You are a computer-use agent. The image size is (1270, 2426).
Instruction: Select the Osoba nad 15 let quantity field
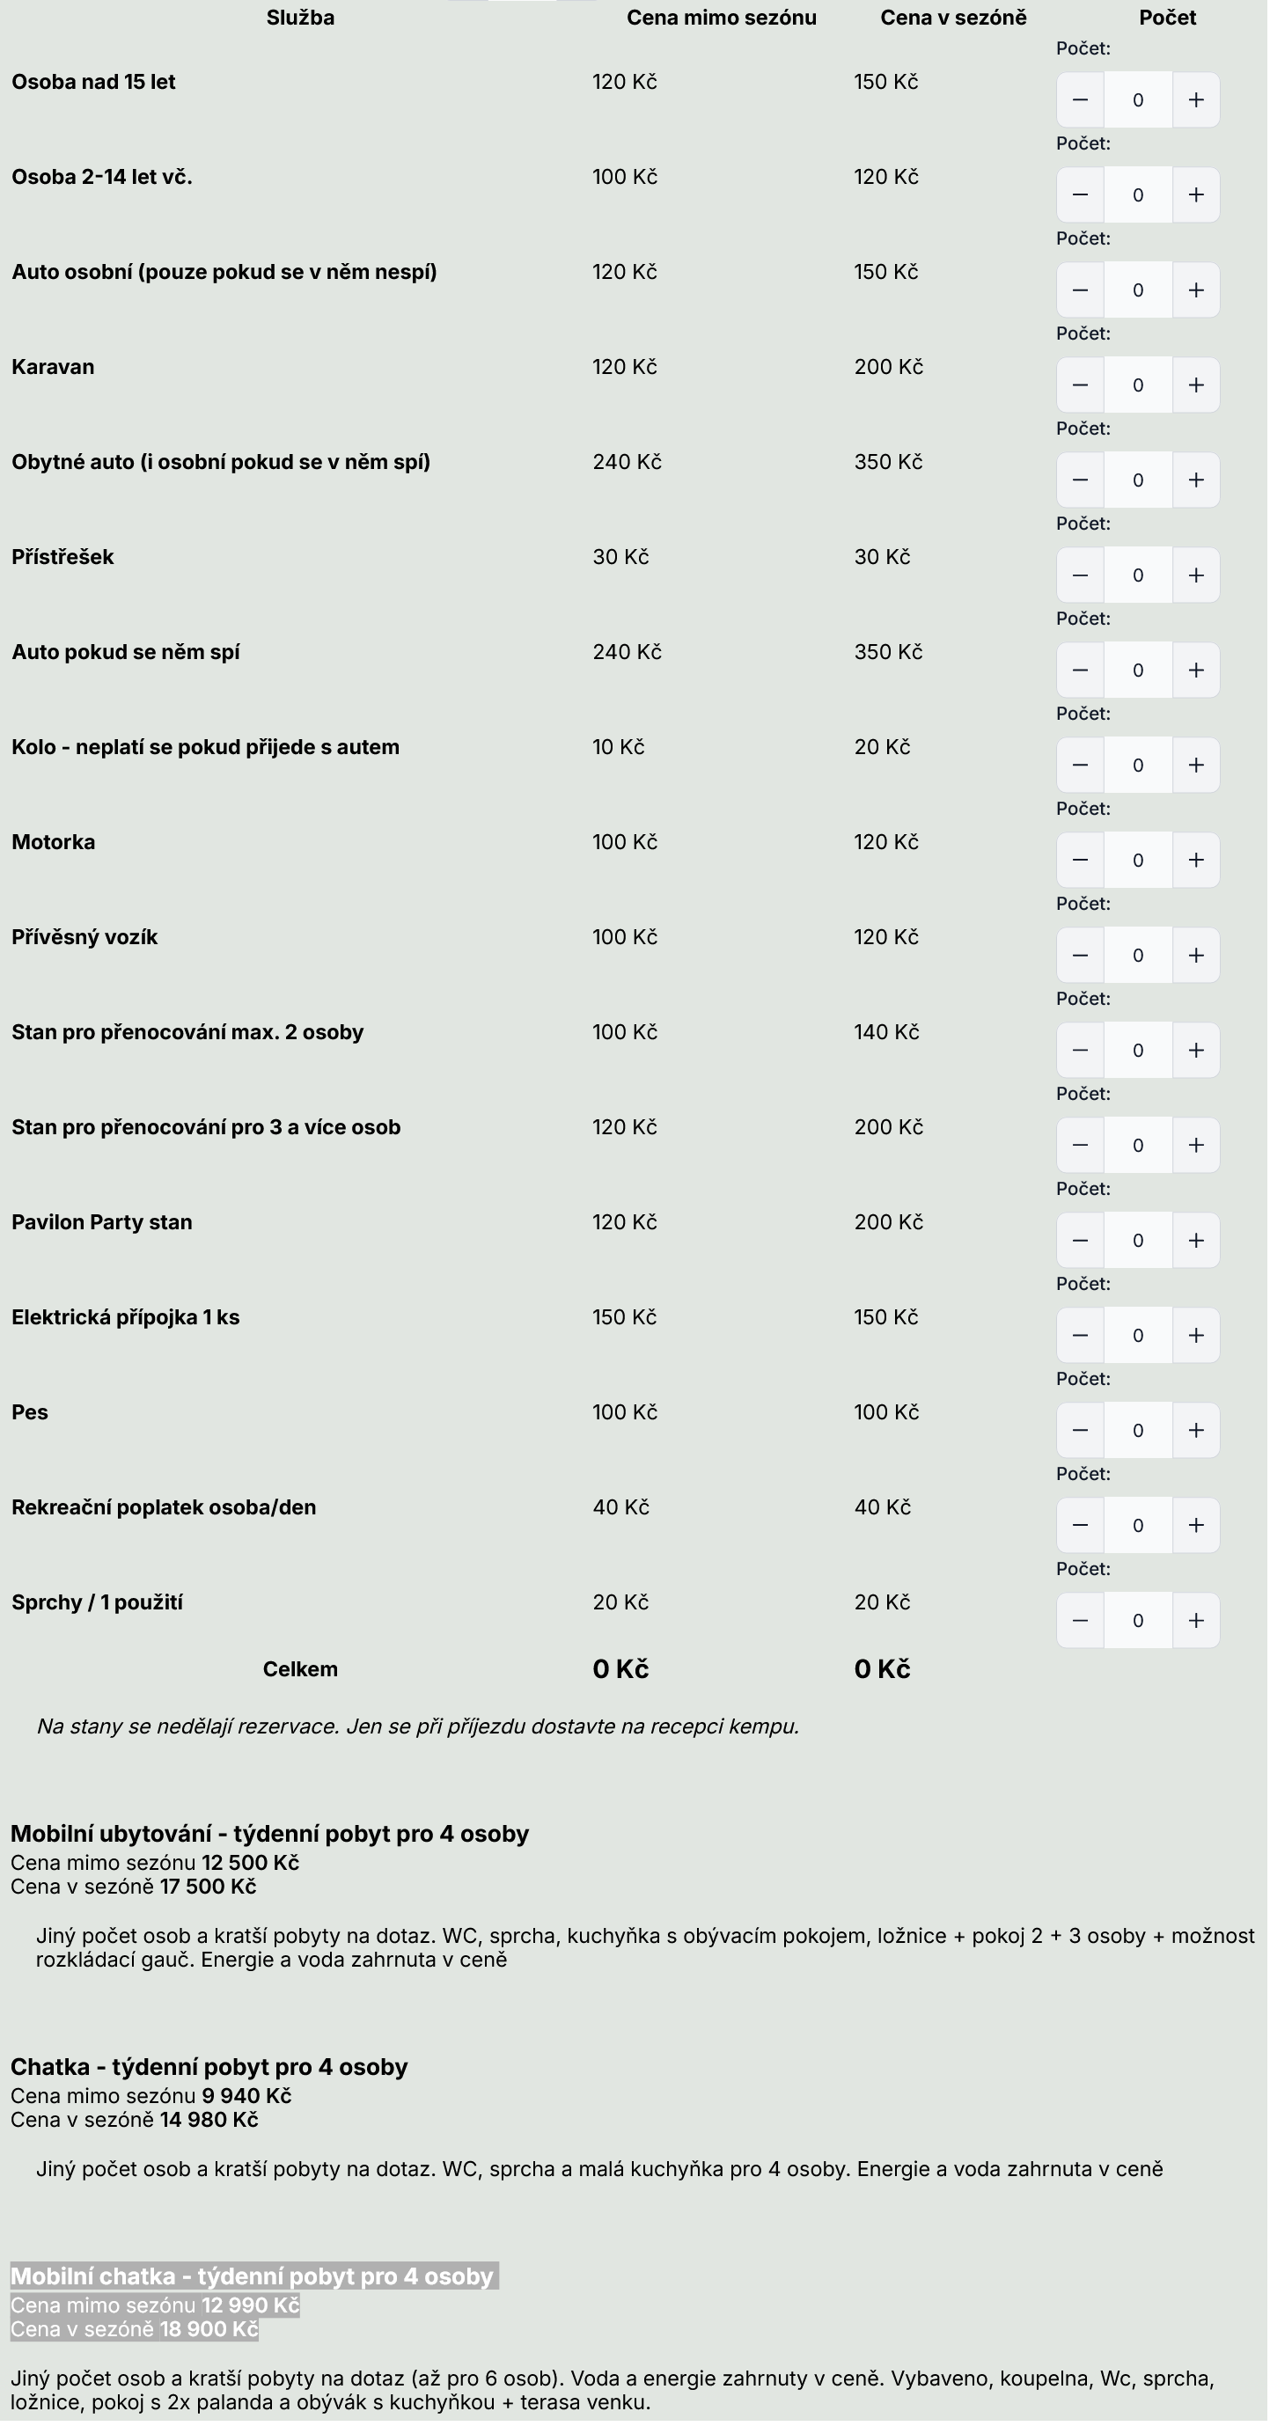point(1140,99)
